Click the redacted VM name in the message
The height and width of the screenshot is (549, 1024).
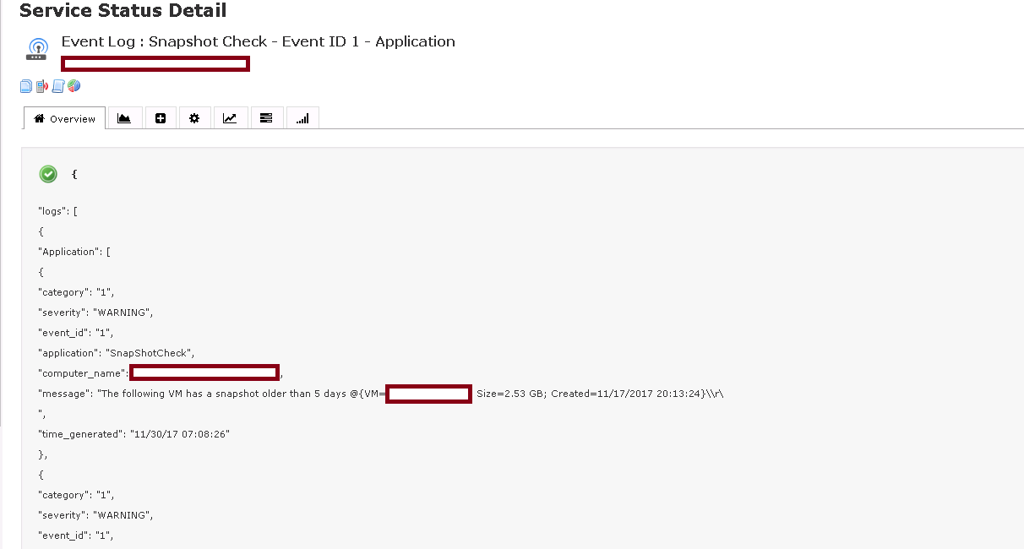tap(428, 394)
